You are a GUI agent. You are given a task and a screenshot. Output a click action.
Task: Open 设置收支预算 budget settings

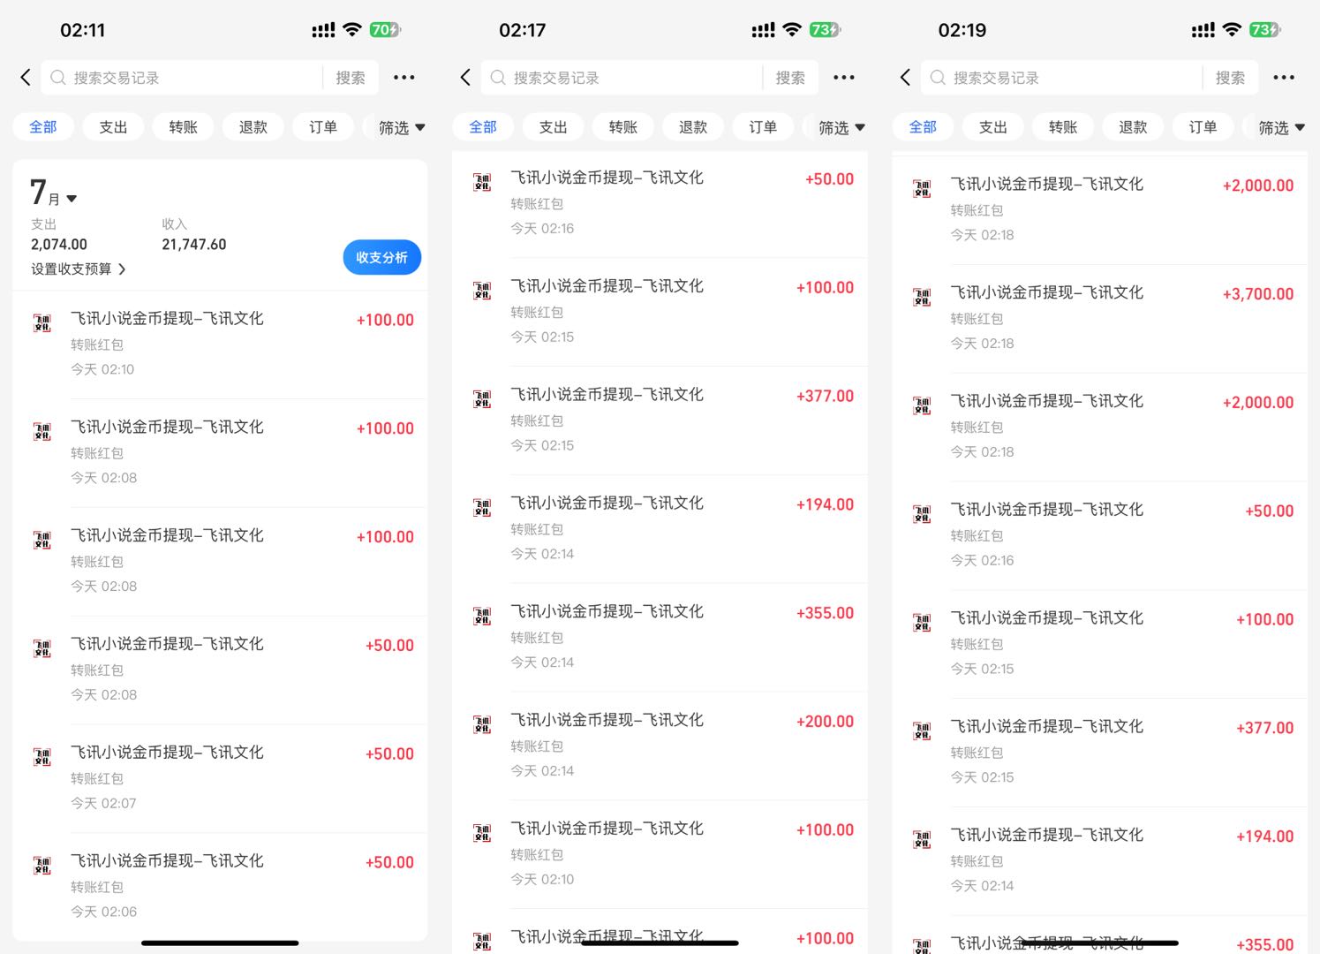pyautogui.click(x=79, y=269)
